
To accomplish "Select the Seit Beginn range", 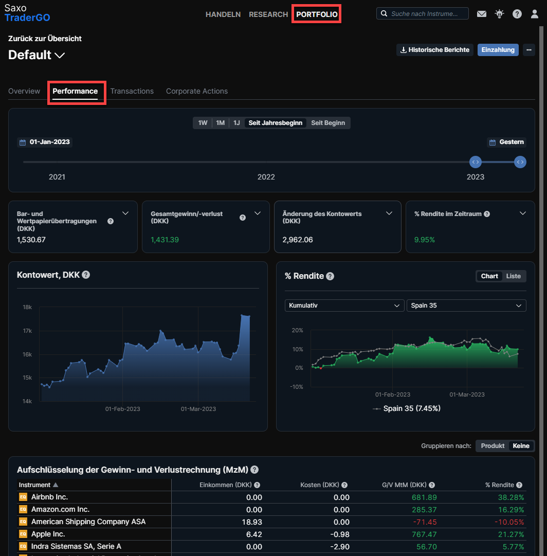I will [x=328, y=123].
